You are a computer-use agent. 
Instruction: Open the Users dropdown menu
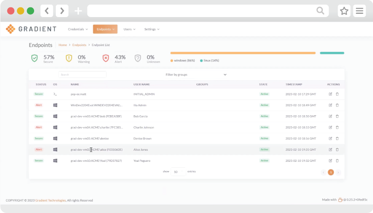pyautogui.click(x=130, y=29)
